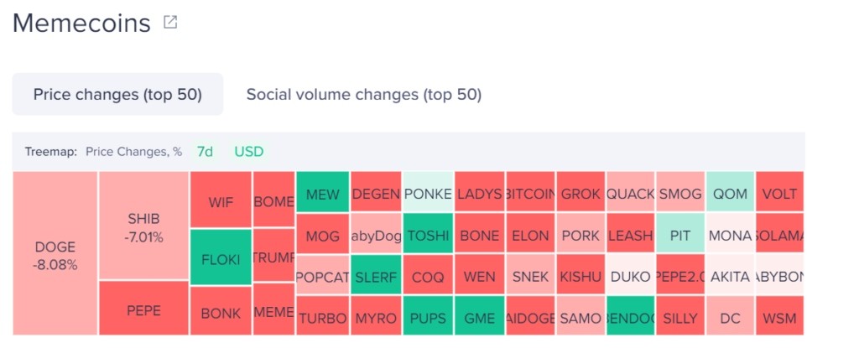Open Memecoins in a new window icon
Screen dimensions: 859x348
[x=170, y=23]
